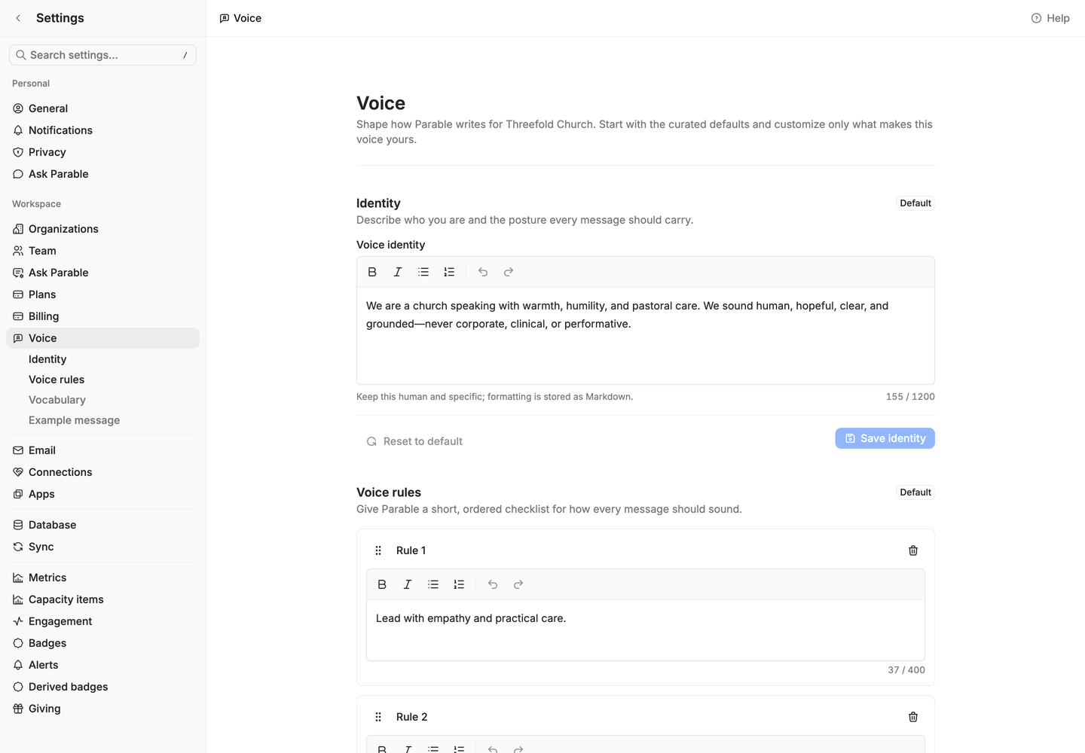This screenshot has width=1085, height=753.
Task: Toggle bold in Voice identity editor
Action: (x=372, y=272)
